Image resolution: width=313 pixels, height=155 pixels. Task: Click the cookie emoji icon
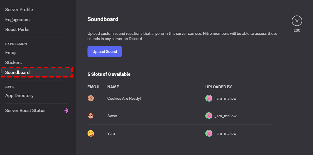tap(91, 99)
